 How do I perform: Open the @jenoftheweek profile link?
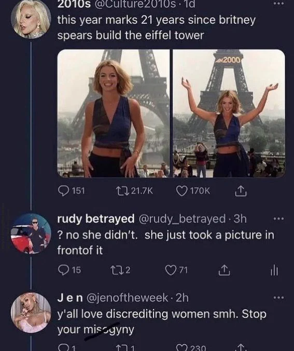point(127,298)
